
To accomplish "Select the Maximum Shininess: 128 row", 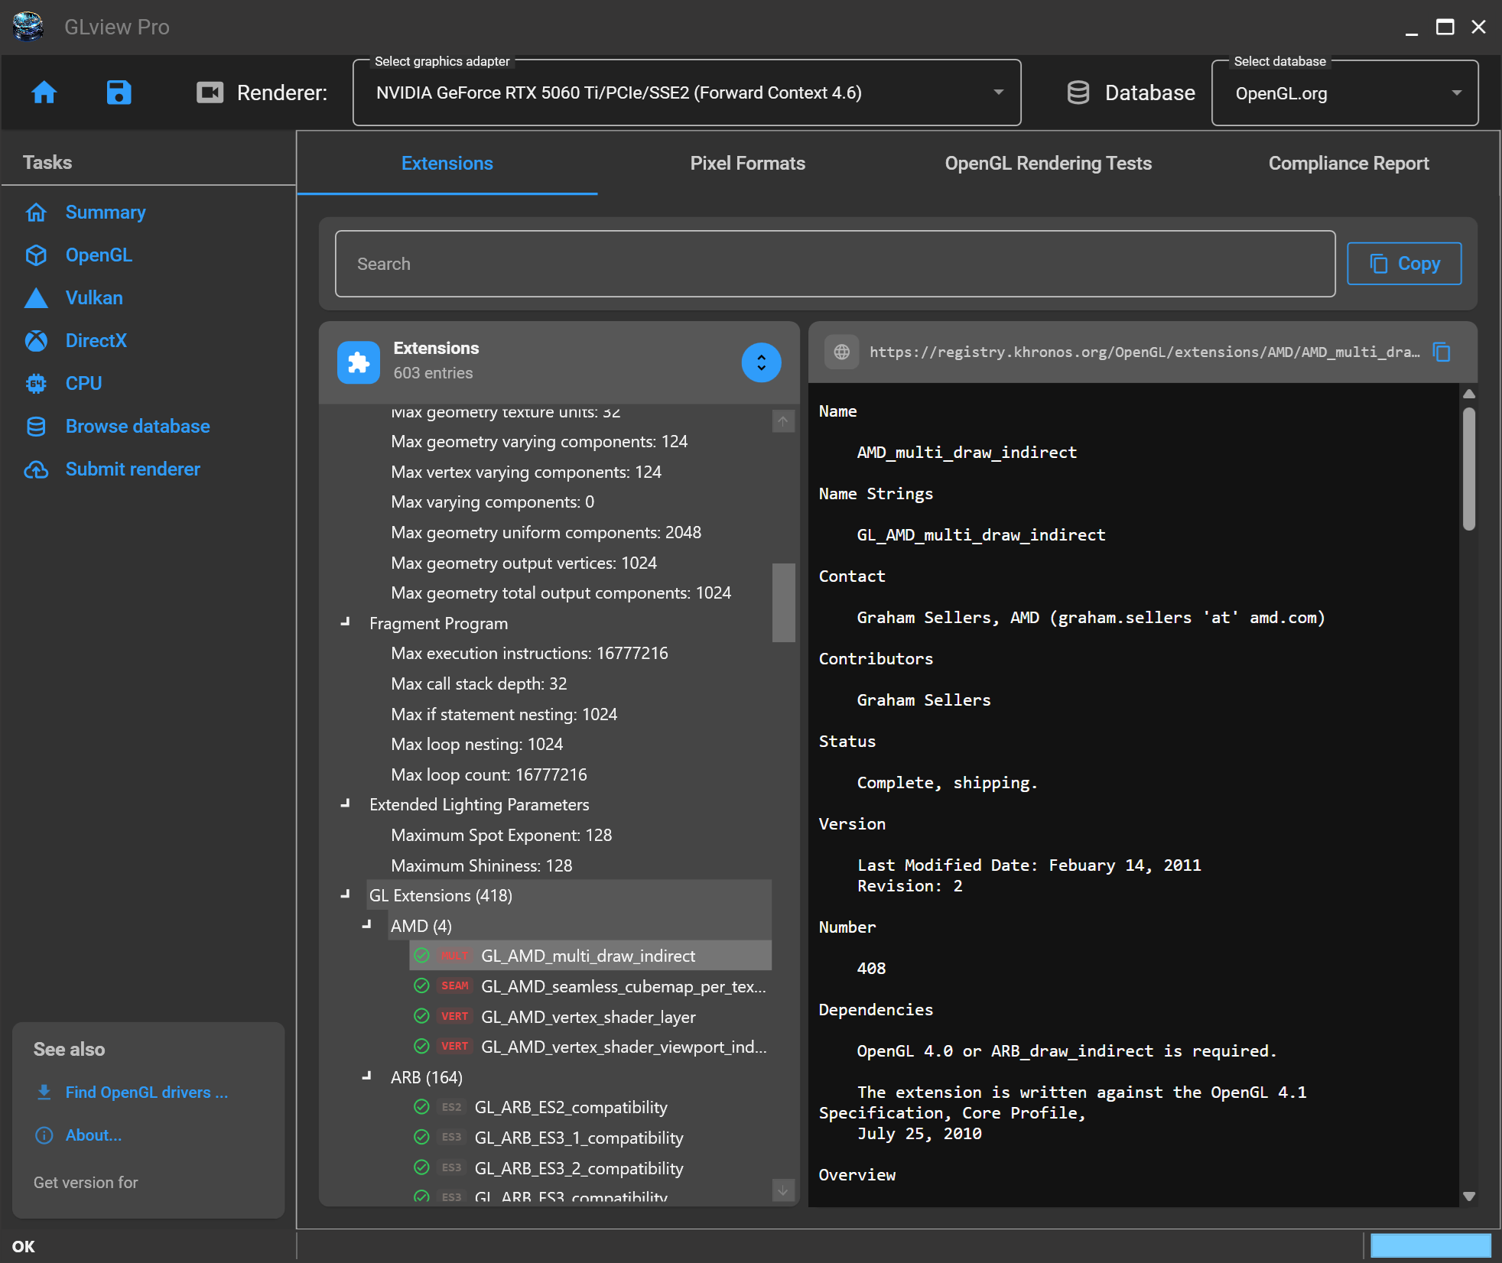I will [x=482, y=865].
